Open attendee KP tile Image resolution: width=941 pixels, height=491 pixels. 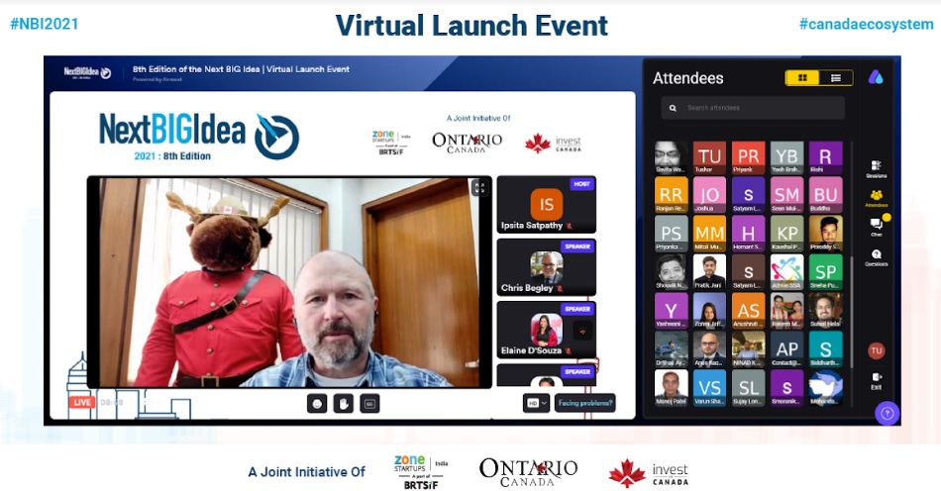[786, 234]
